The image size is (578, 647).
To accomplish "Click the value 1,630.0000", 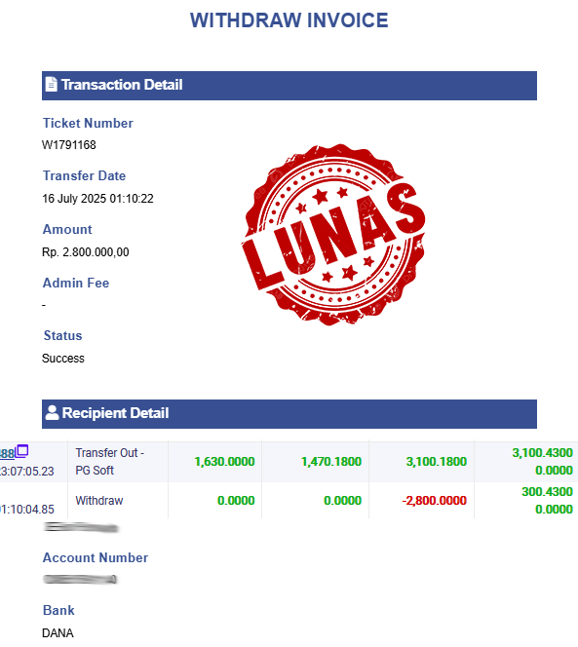I will (x=224, y=461).
